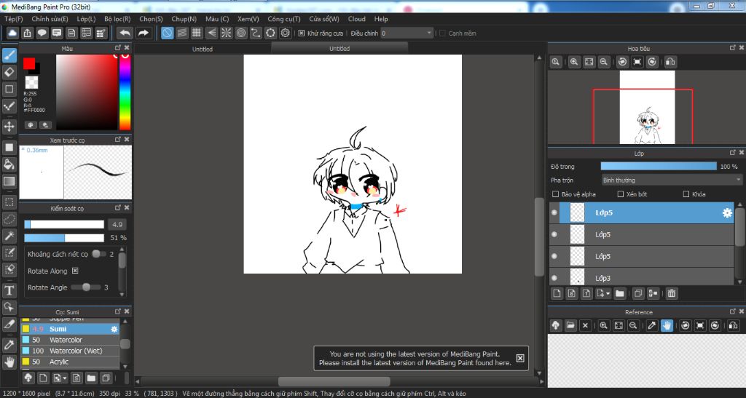The width and height of the screenshot is (746, 398).
Task: Toggle the Khử răng cưa checkbox
Action: (x=301, y=33)
